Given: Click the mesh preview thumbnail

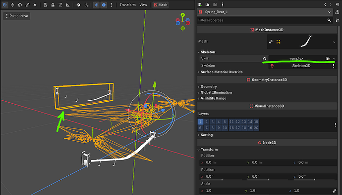Looking at the screenshot, I should click(306, 41).
